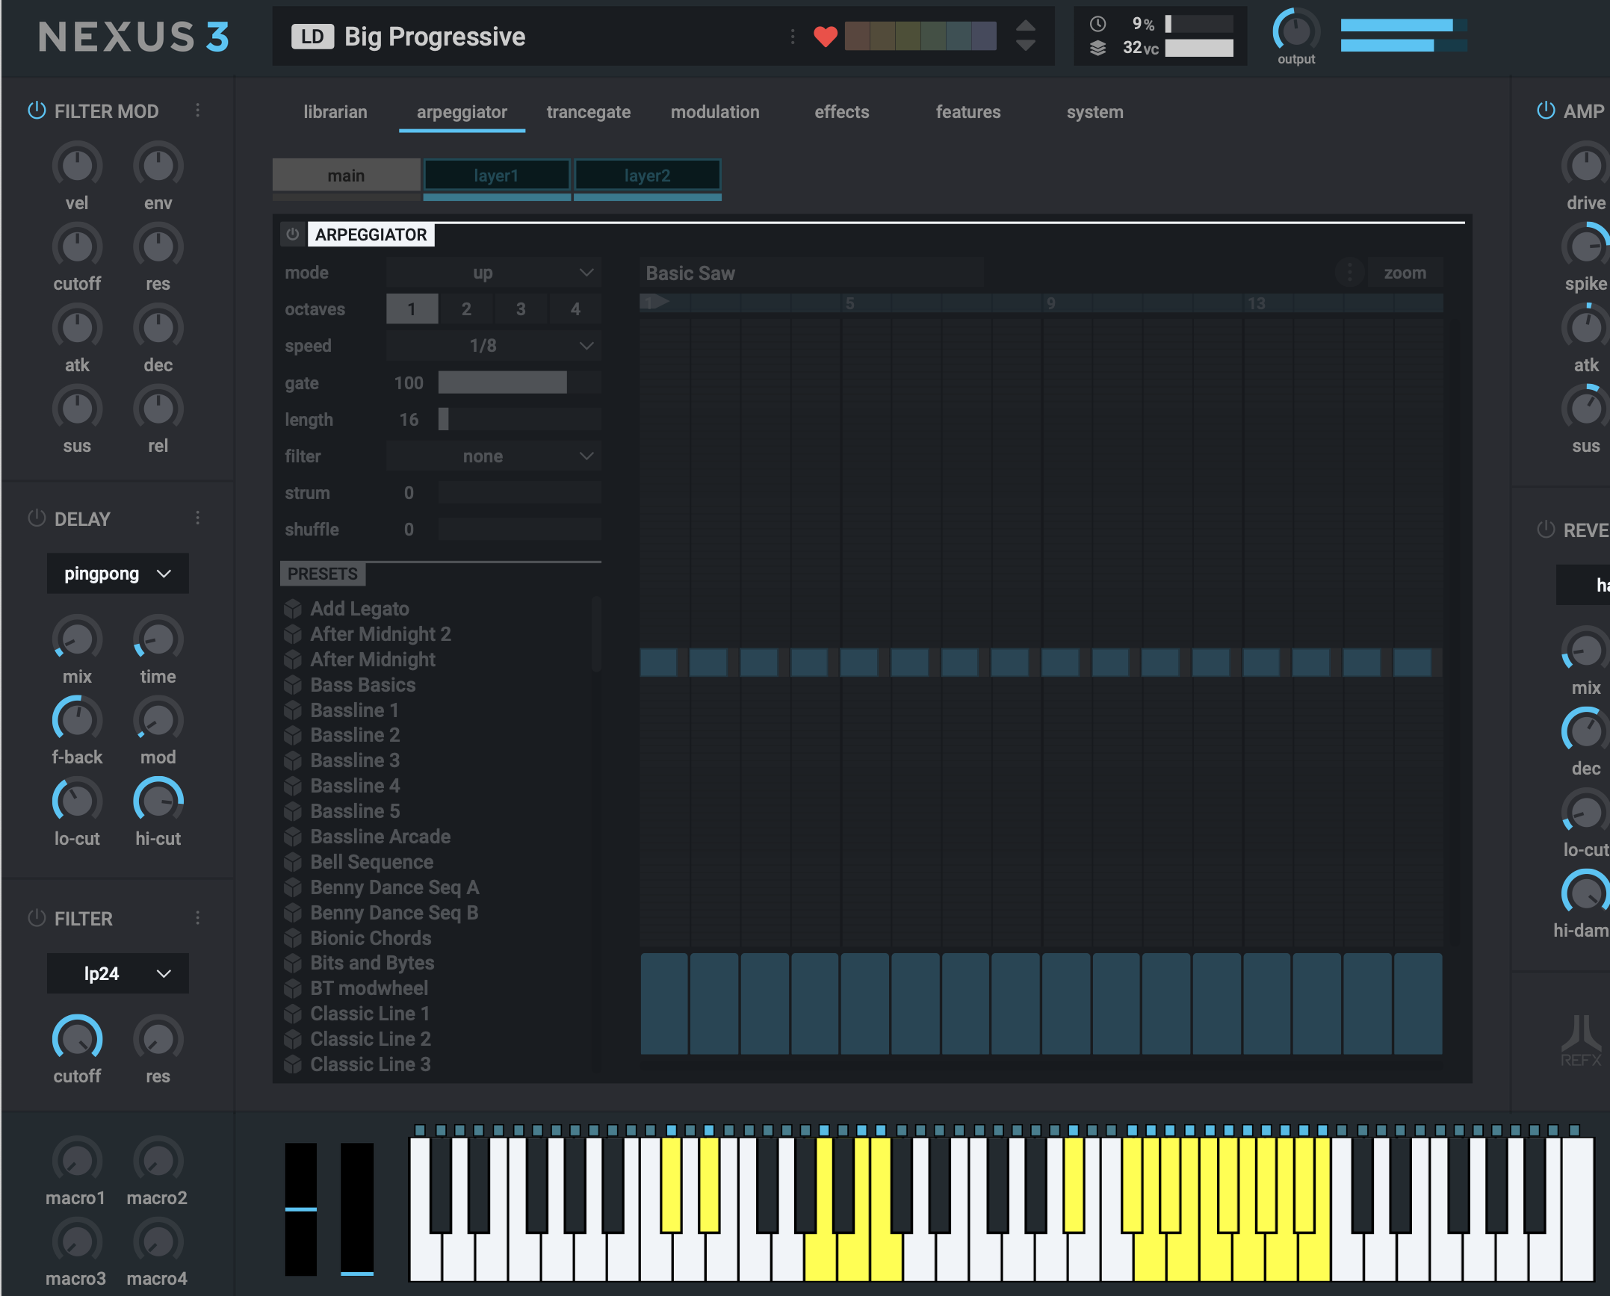
Task: Set arpeggiator octaves to 3
Action: [x=521, y=309]
